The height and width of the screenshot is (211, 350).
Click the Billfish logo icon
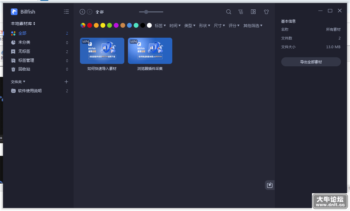pyautogui.click(x=14, y=11)
